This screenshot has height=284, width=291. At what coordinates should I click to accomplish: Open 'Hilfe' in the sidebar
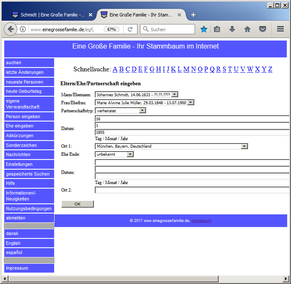(29, 183)
